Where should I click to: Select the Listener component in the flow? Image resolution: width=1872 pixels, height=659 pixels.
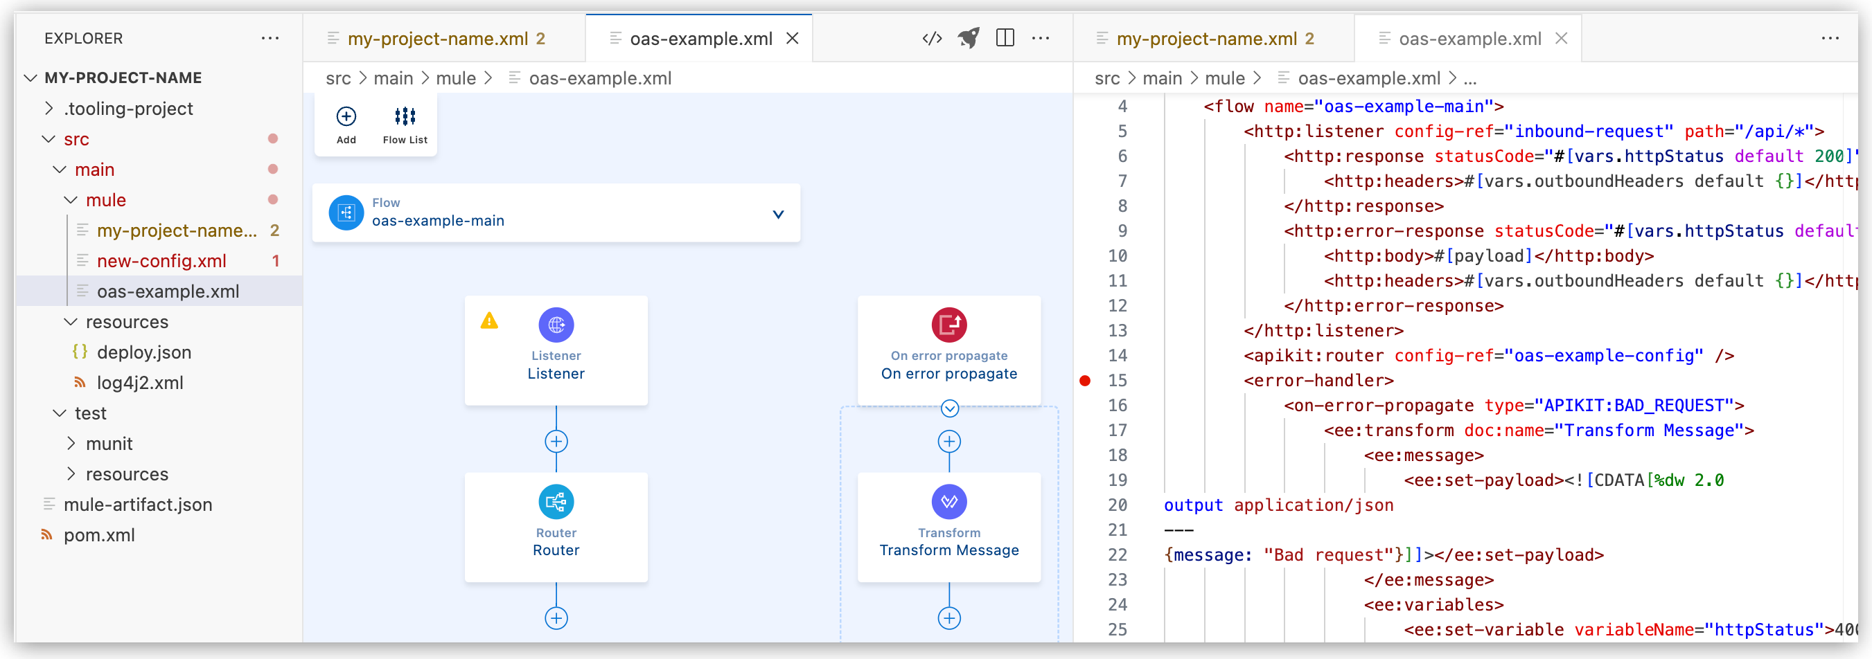coord(556,325)
